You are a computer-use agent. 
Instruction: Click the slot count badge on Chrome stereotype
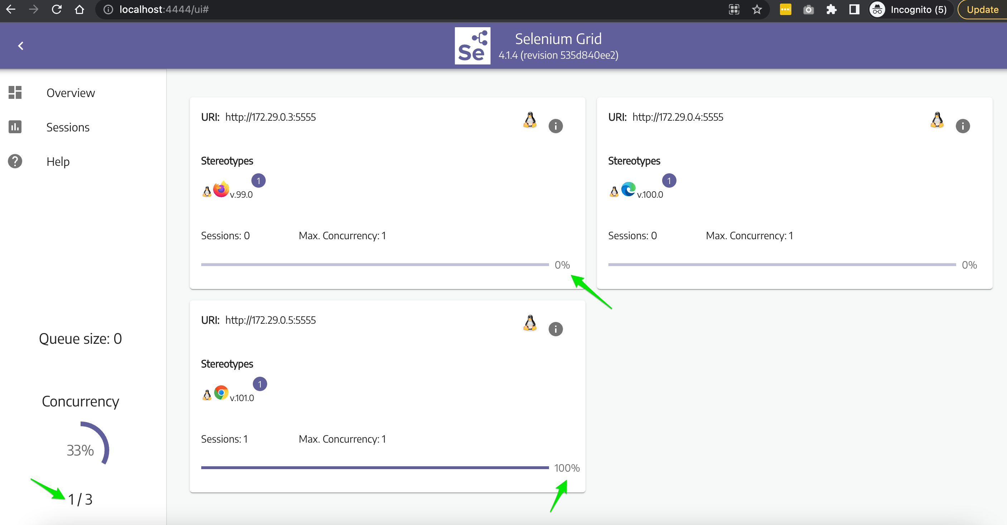[x=260, y=384]
